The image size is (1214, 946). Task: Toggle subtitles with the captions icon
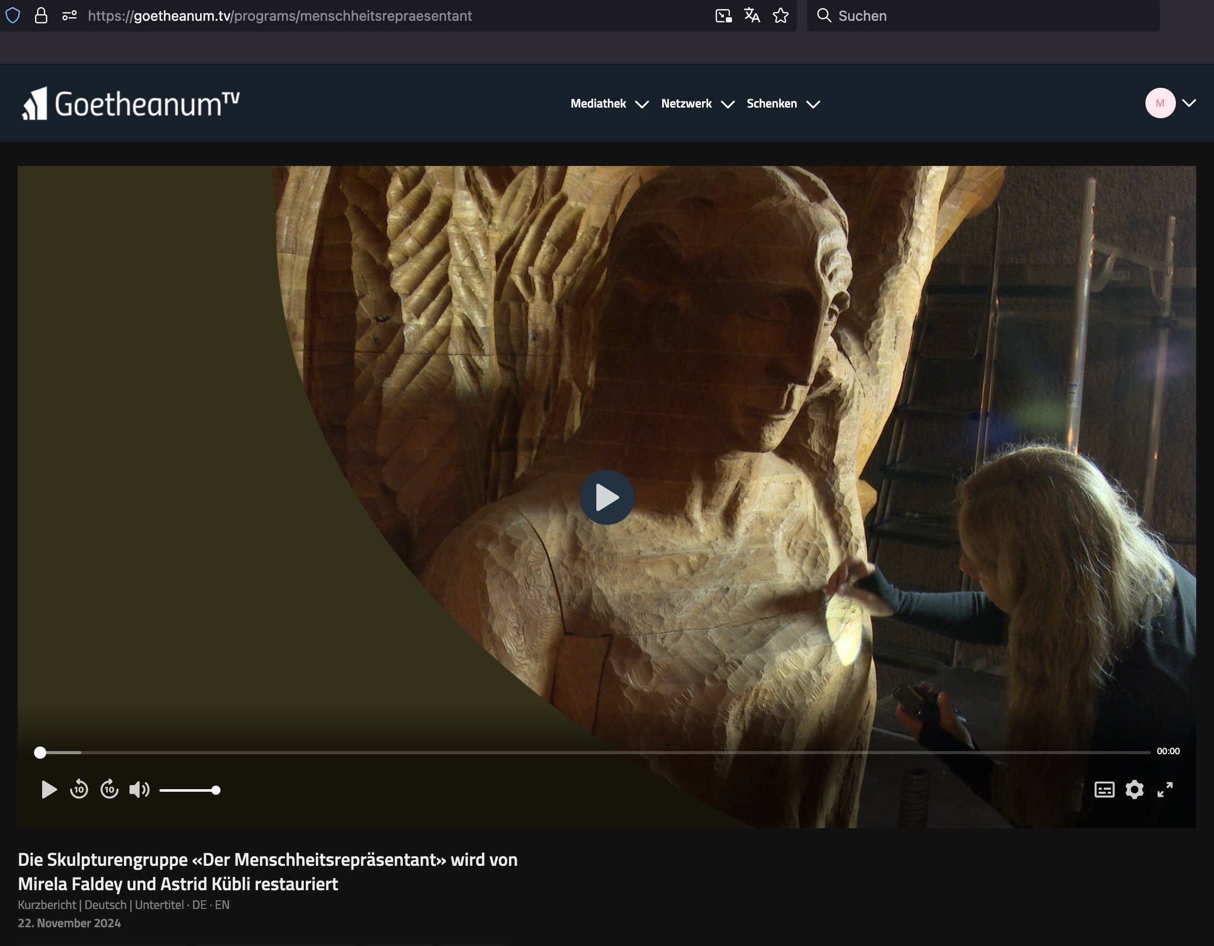click(1104, 789)
